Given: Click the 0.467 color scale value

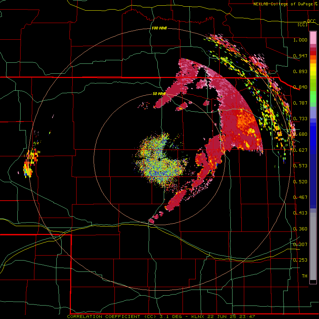Looking at the screenshot, I should click(300, 197).
